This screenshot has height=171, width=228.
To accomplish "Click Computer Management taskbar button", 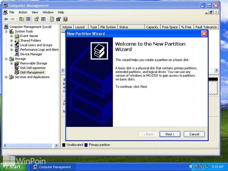I will 53,167.
